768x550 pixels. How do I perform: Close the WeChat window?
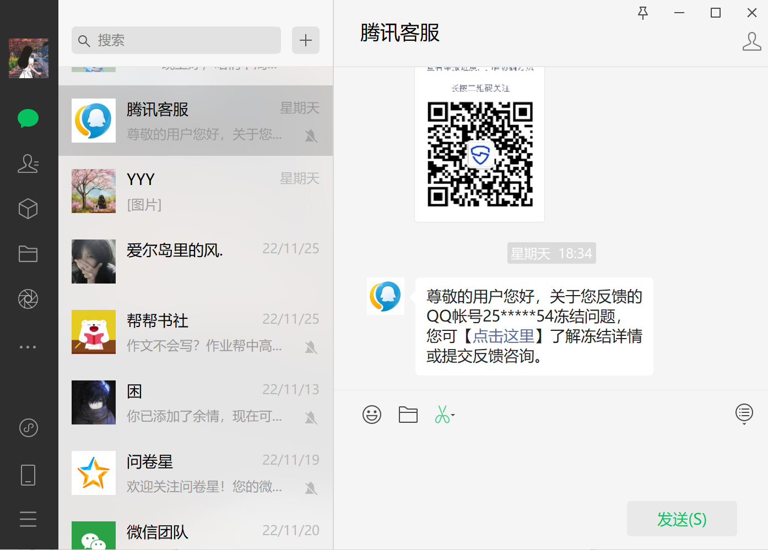point(752,13)
